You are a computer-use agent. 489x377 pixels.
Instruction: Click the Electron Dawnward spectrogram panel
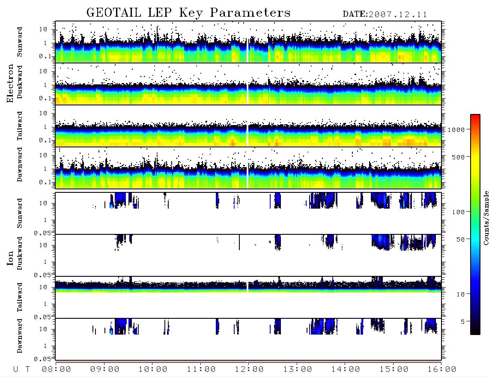248,168
